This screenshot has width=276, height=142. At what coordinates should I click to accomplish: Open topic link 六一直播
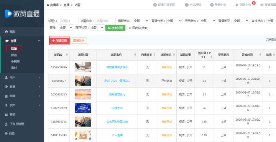117,135
